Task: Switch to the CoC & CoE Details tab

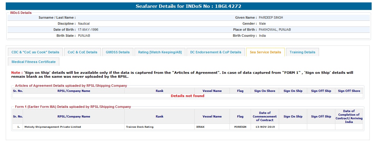Action: click(83, 52)
